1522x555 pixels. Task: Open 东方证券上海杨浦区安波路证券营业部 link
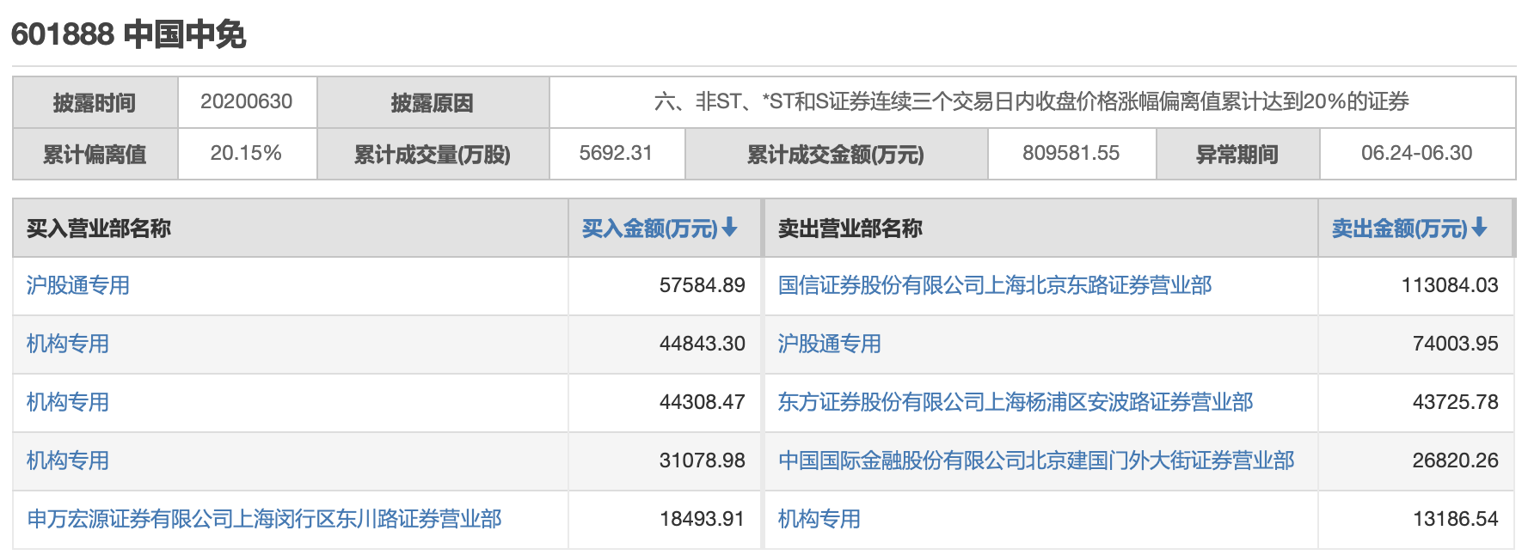(1016, 402)
